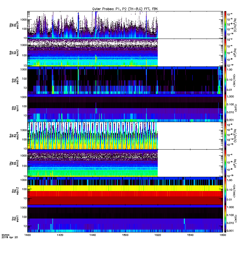The width and height of the screenshot is (238, 253).
Task: Click inside the thb fbk scm1 spectrogram
Action: tap(125, 108)
